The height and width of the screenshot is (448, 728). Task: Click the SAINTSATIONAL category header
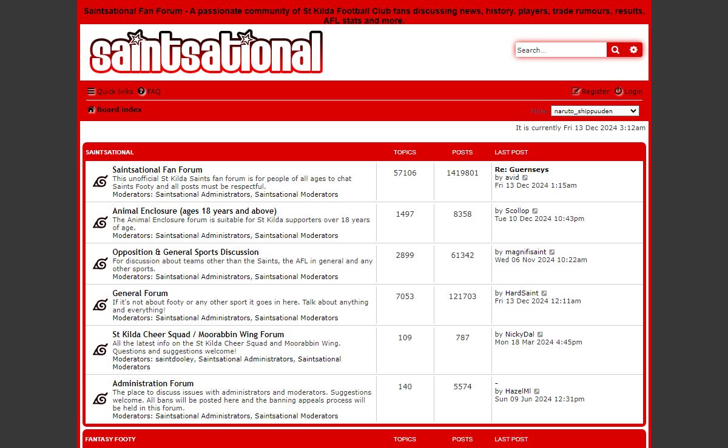point(110,152)
